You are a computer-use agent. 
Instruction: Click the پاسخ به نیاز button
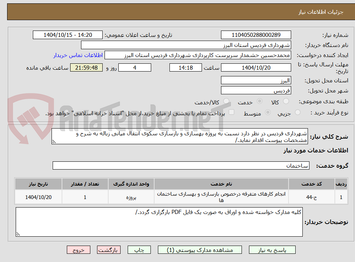click(272, 250)
